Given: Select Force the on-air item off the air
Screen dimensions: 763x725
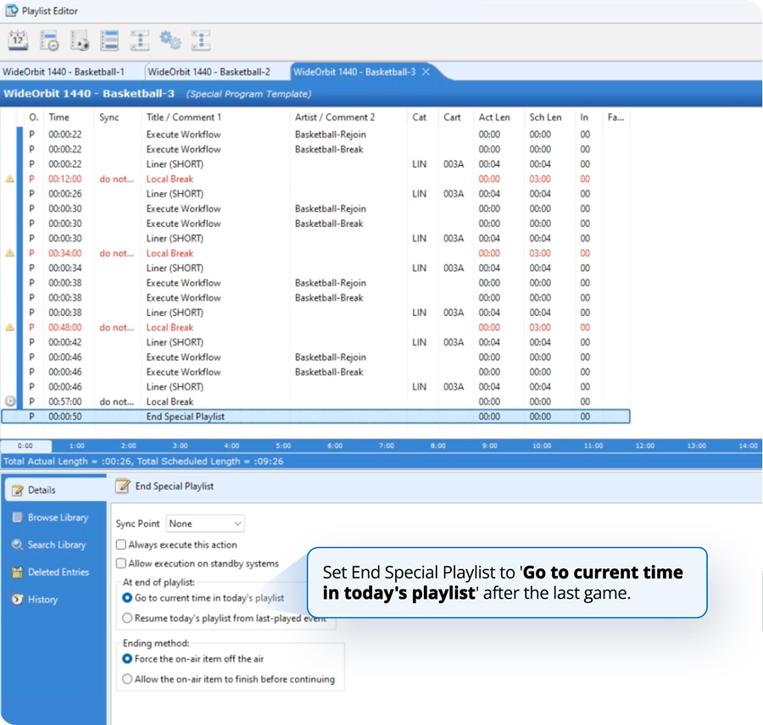Looking at the screenshot, I should 127,659.
